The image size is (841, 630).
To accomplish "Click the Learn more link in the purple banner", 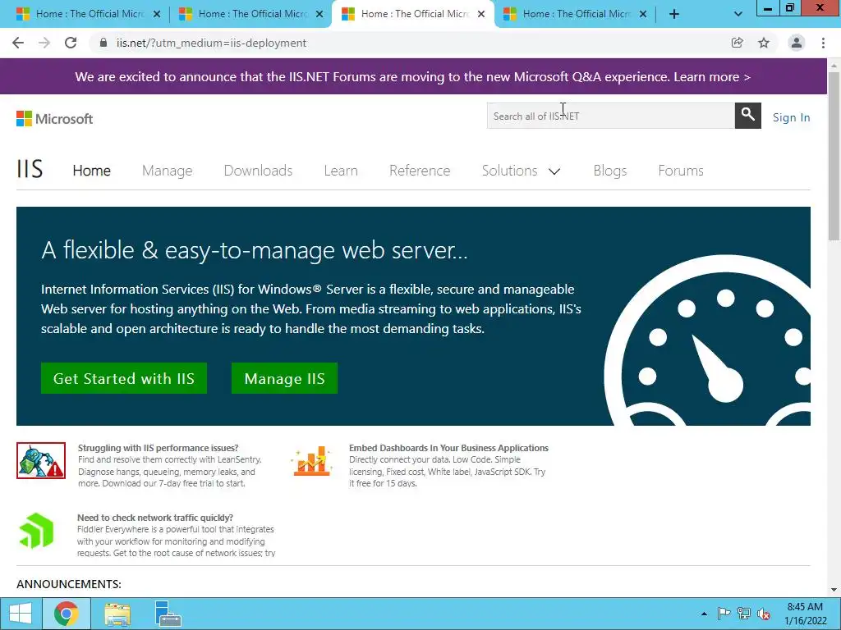I will click(x=712, y=76).
